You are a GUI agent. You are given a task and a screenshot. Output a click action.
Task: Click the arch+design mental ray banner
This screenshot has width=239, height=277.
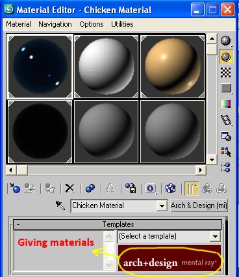coord(170,258)
